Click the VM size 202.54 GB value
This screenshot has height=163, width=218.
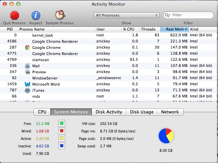click(x=108, y=124)
